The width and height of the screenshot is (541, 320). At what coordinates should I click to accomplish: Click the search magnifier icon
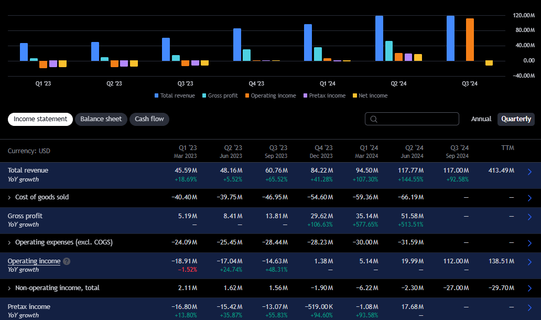[x=374, y=119]
